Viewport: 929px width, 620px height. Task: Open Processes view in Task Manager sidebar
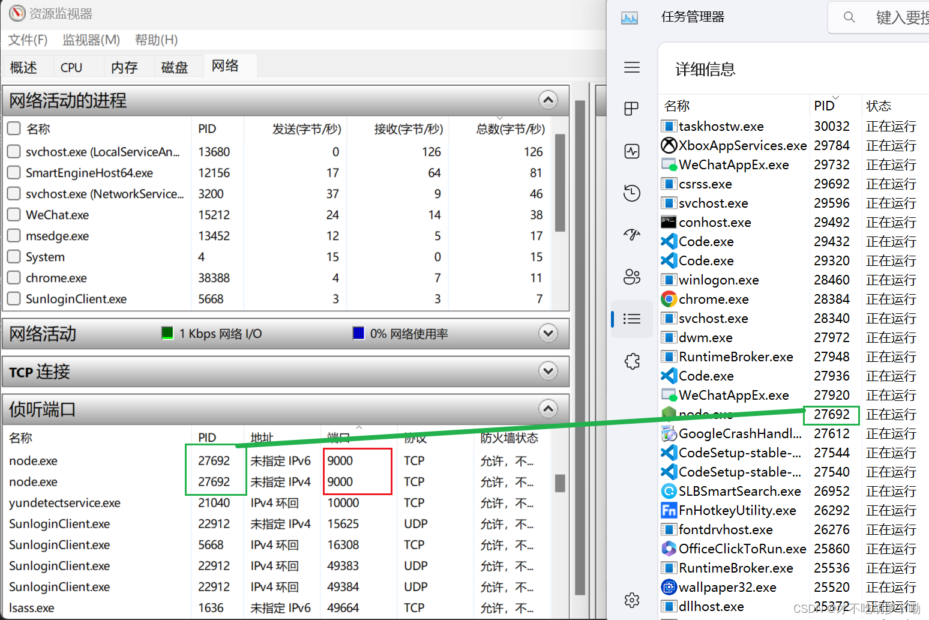(631, 109)
